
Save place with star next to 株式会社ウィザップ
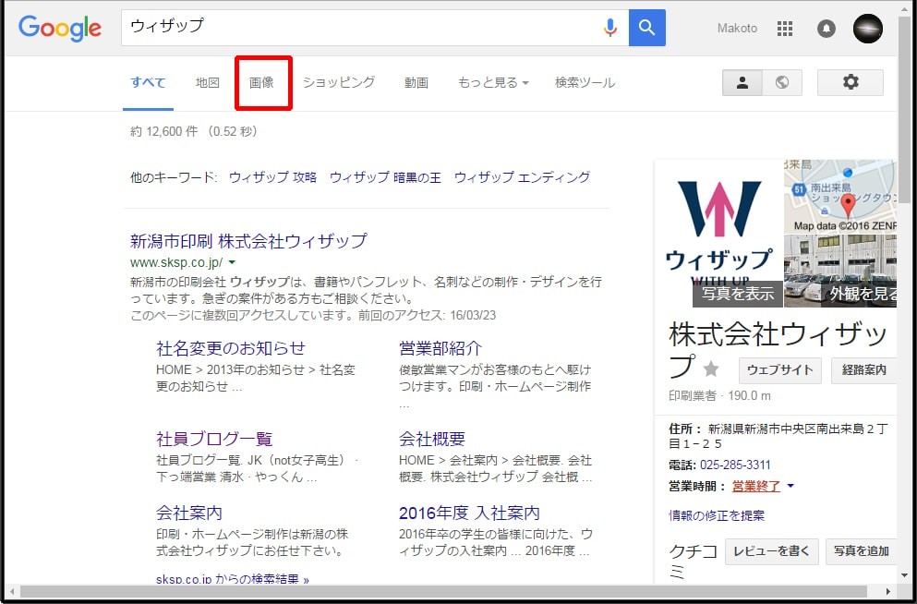[x=711, y=368]
